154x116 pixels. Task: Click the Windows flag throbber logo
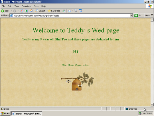coord(150,6)
